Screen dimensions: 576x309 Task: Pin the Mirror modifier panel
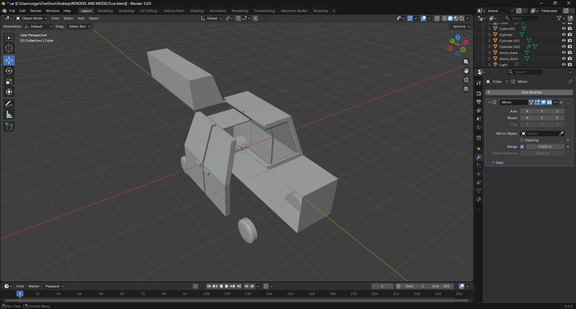tap(570, 82)
